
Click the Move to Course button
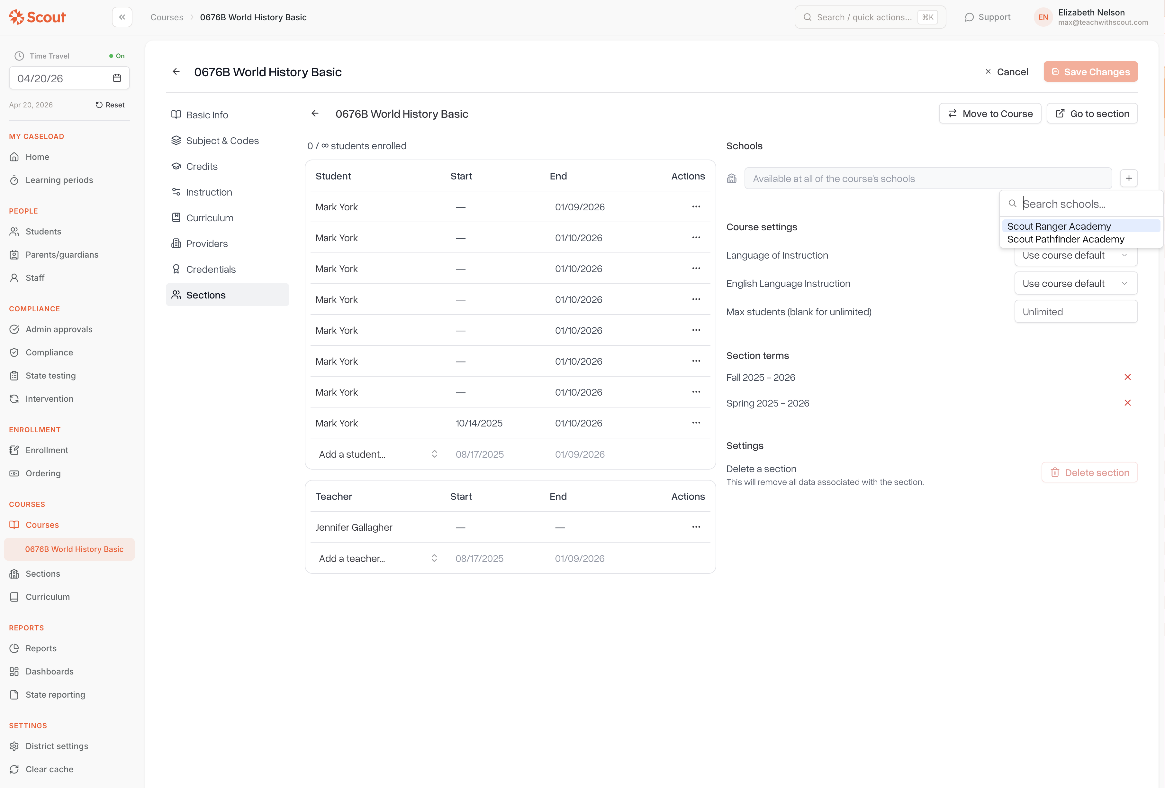click(x=989, y=113)
